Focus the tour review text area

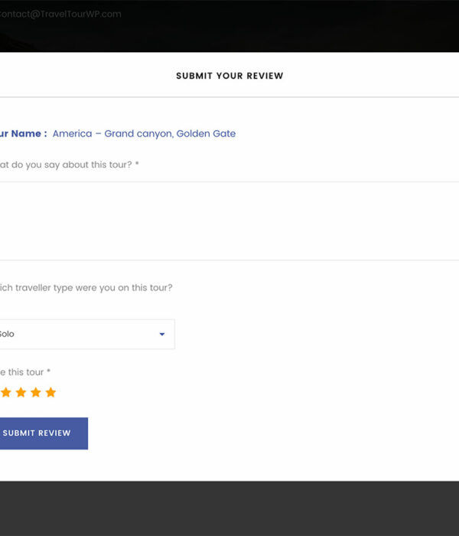229,221
